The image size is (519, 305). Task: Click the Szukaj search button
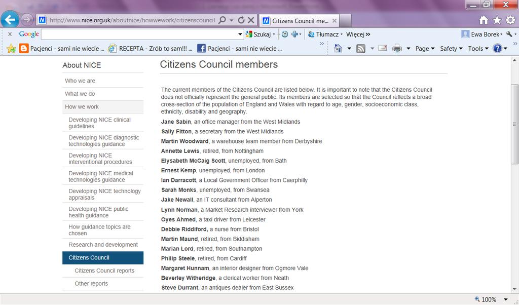click(x=261, y=34)
